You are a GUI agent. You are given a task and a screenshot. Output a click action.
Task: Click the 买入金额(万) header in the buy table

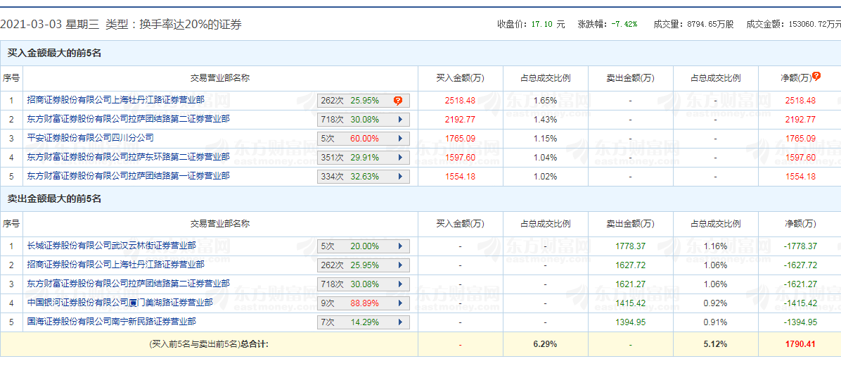tap(460, 78)
